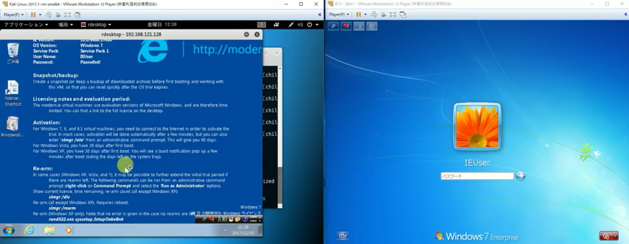The height and width of the screenshot is (244, 629).
Task: Click the pen icon in Kali top panel
Action: tap(291, 25)
